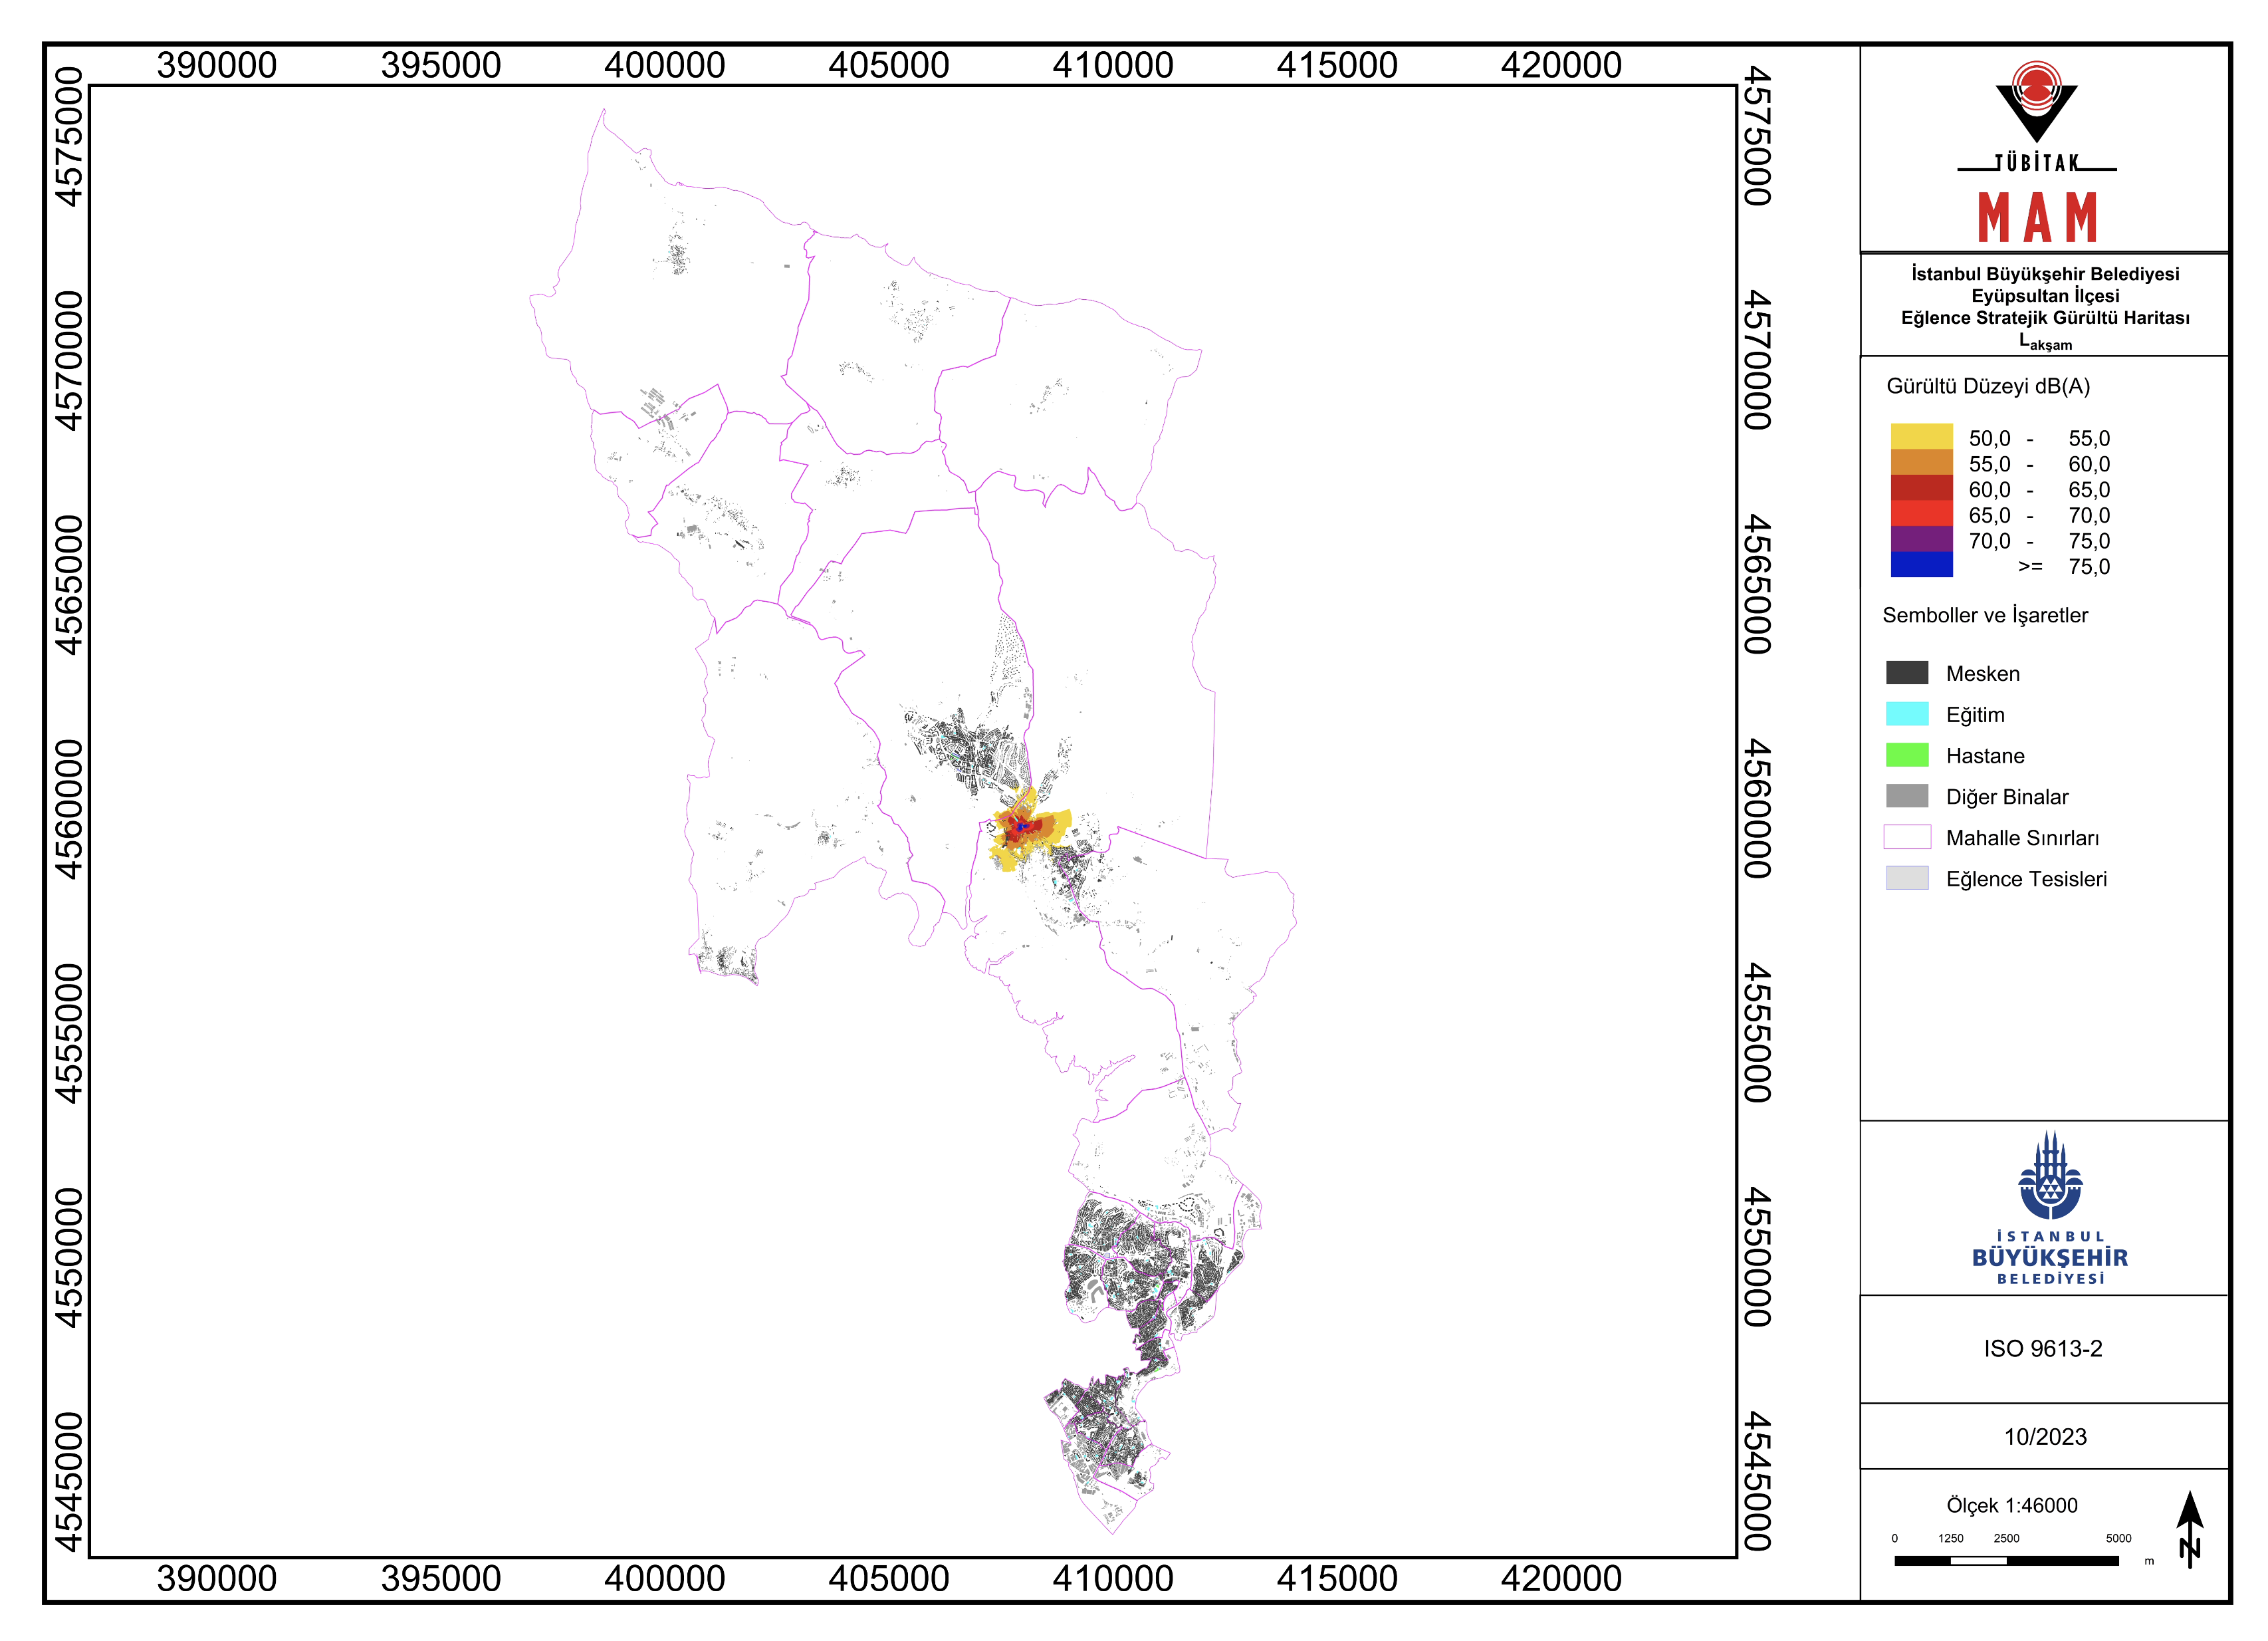Click the Mahalle Sınırları outline swatch
This screenshot has width=2268, height=1641.
coord(1907,836)
